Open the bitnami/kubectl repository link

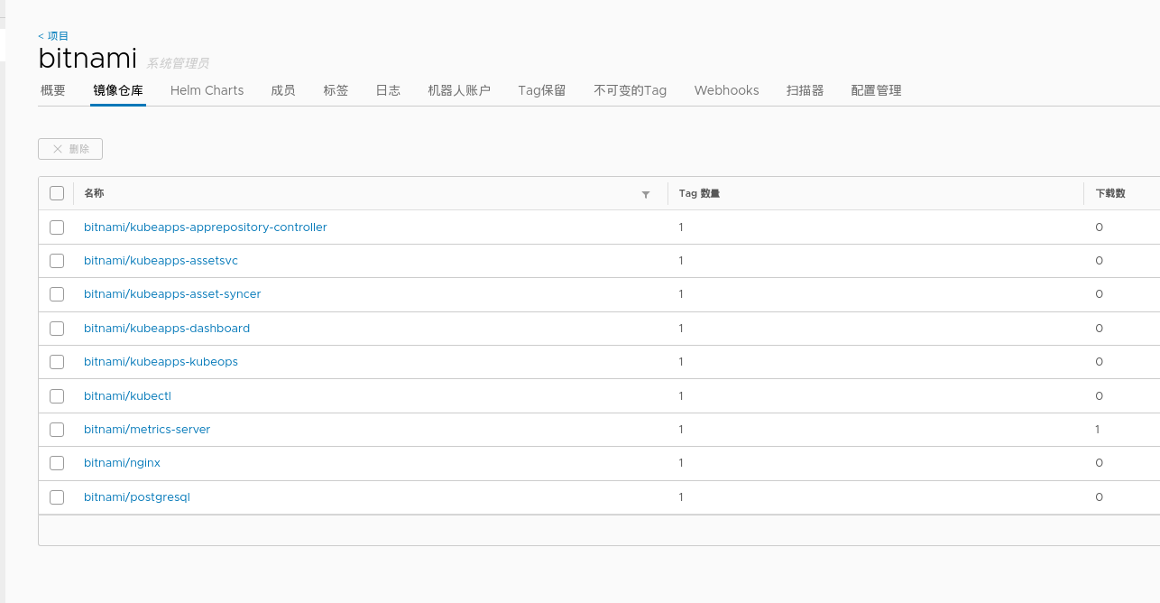coord(127,396)
